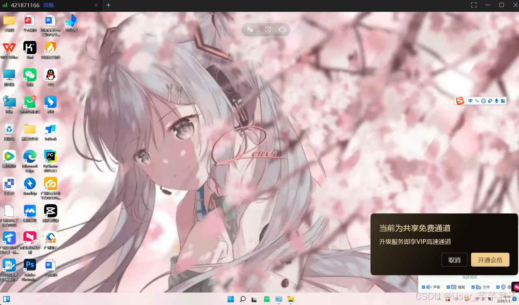
Task: Cancel the shared free channel popup
Action: click(455, 260)
